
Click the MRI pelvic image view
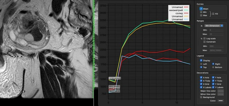pyautogui.click(x=47, y=49)
